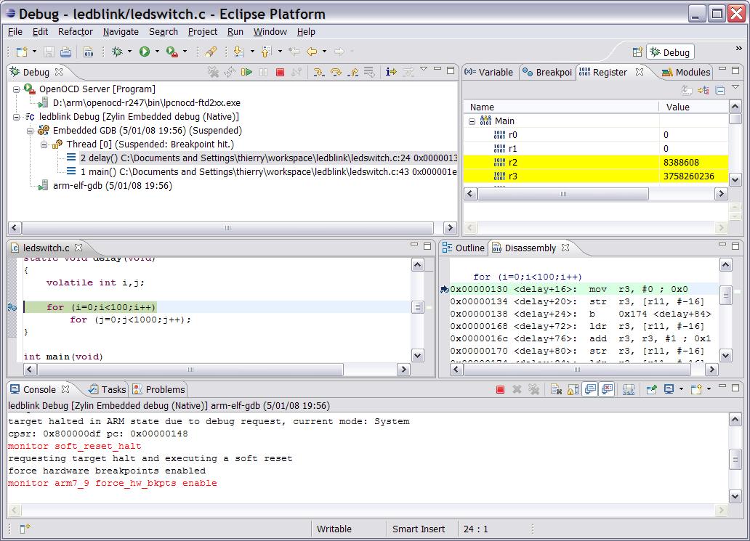
Task: Collapse the Main register group
Action: [472, 121]
